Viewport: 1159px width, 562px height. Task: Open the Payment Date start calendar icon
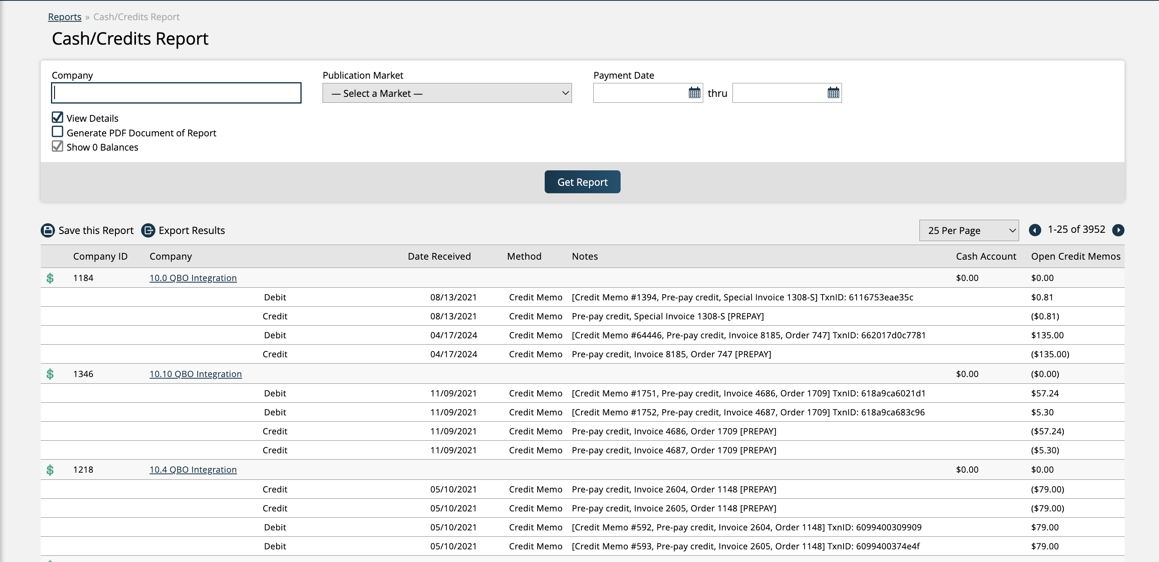(x=694, y=93)
